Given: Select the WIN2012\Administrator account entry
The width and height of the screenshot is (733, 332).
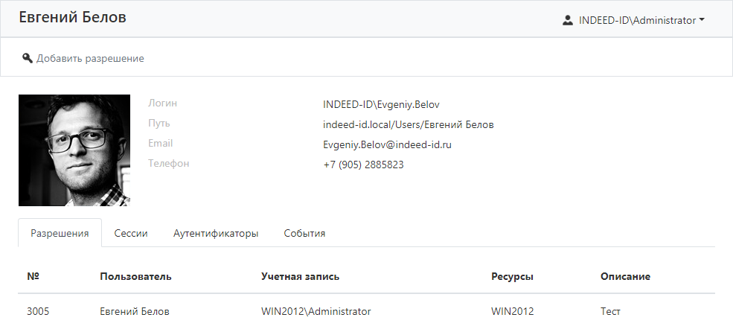Looking at the screenshot, I should (316, 311).
